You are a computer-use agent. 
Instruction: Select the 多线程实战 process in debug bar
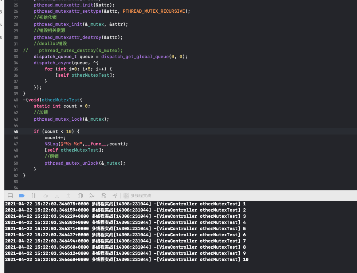click(137, 196)
